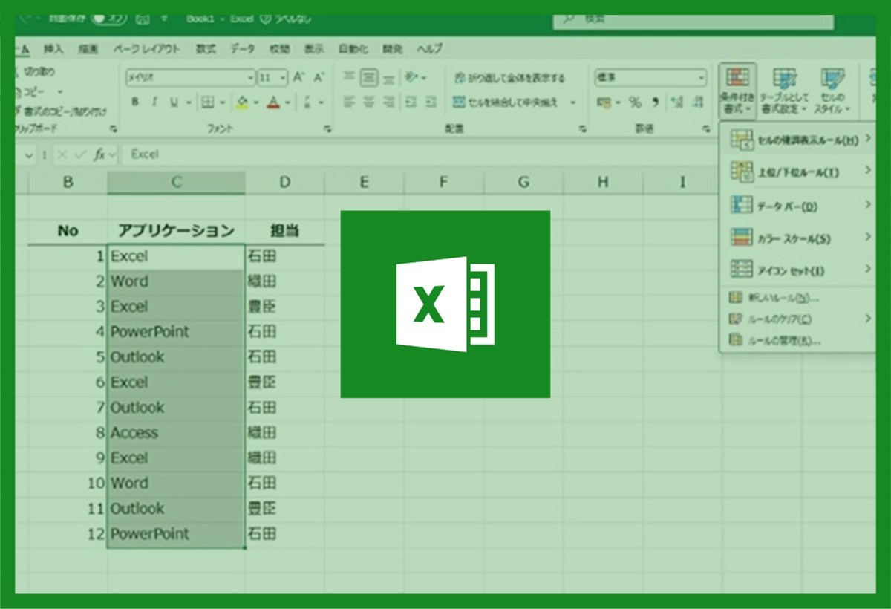The height and width of the screenshot is (609, 891).
Task: Open the Insert (挿入) ribbon tab
Action: pyautogui.click(x=53, y=49)
